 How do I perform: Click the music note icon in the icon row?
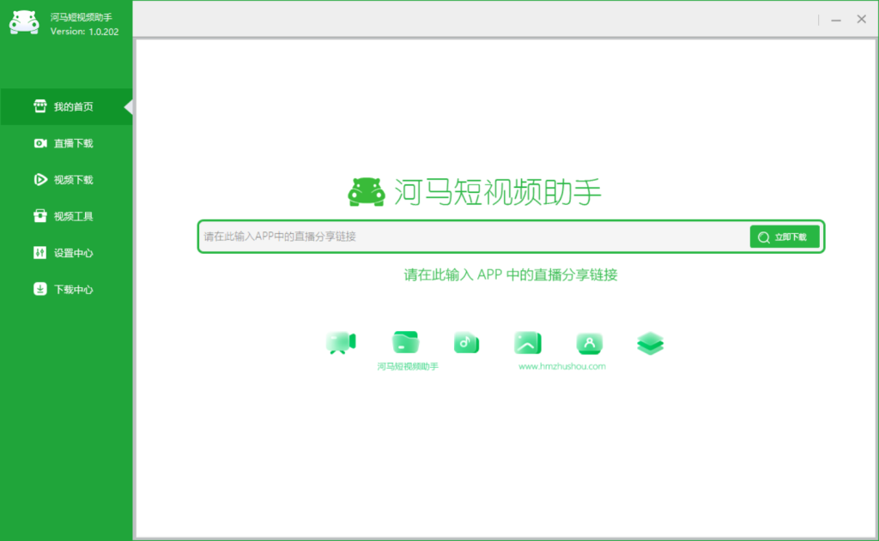465,340
